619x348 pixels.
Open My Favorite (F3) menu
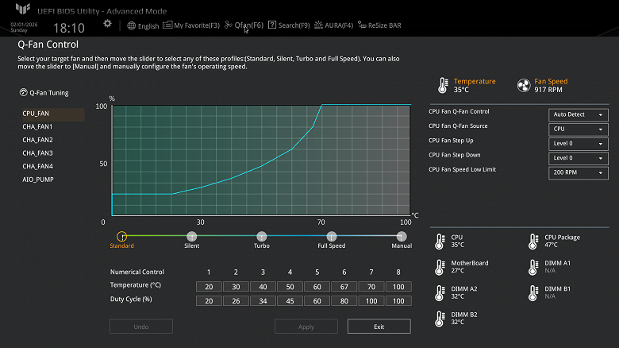(191, 25)
